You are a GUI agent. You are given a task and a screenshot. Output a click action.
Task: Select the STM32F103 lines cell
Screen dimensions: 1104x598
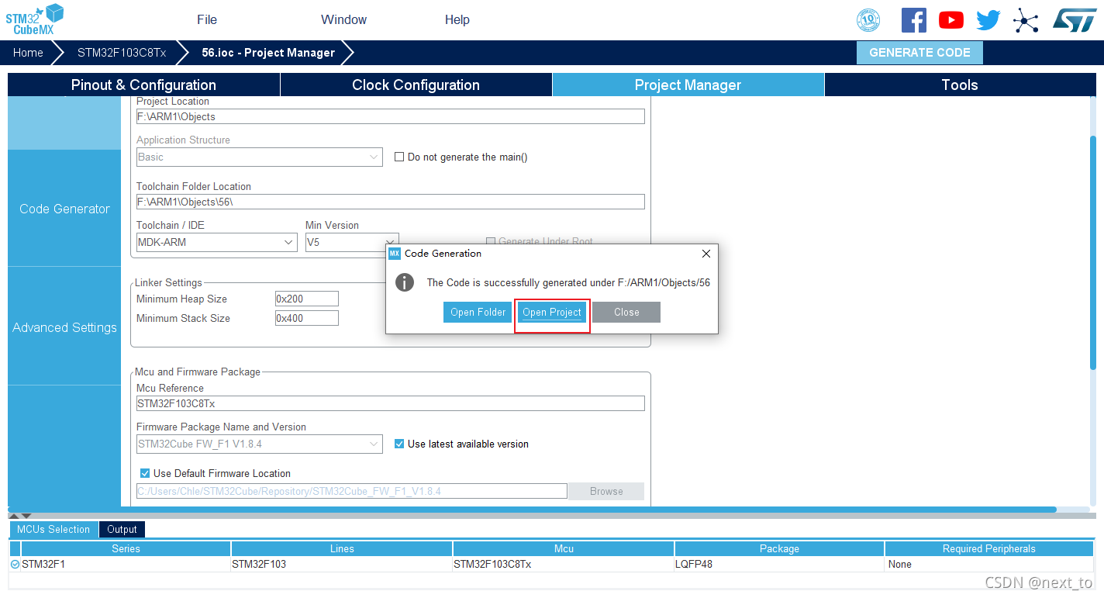pyautogui.click(x=342, y=564)
